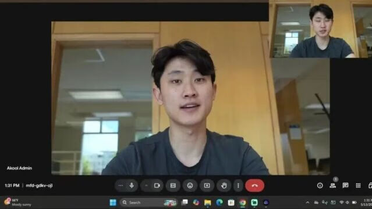Open host controls lock icon

click(x=370, y=186)
